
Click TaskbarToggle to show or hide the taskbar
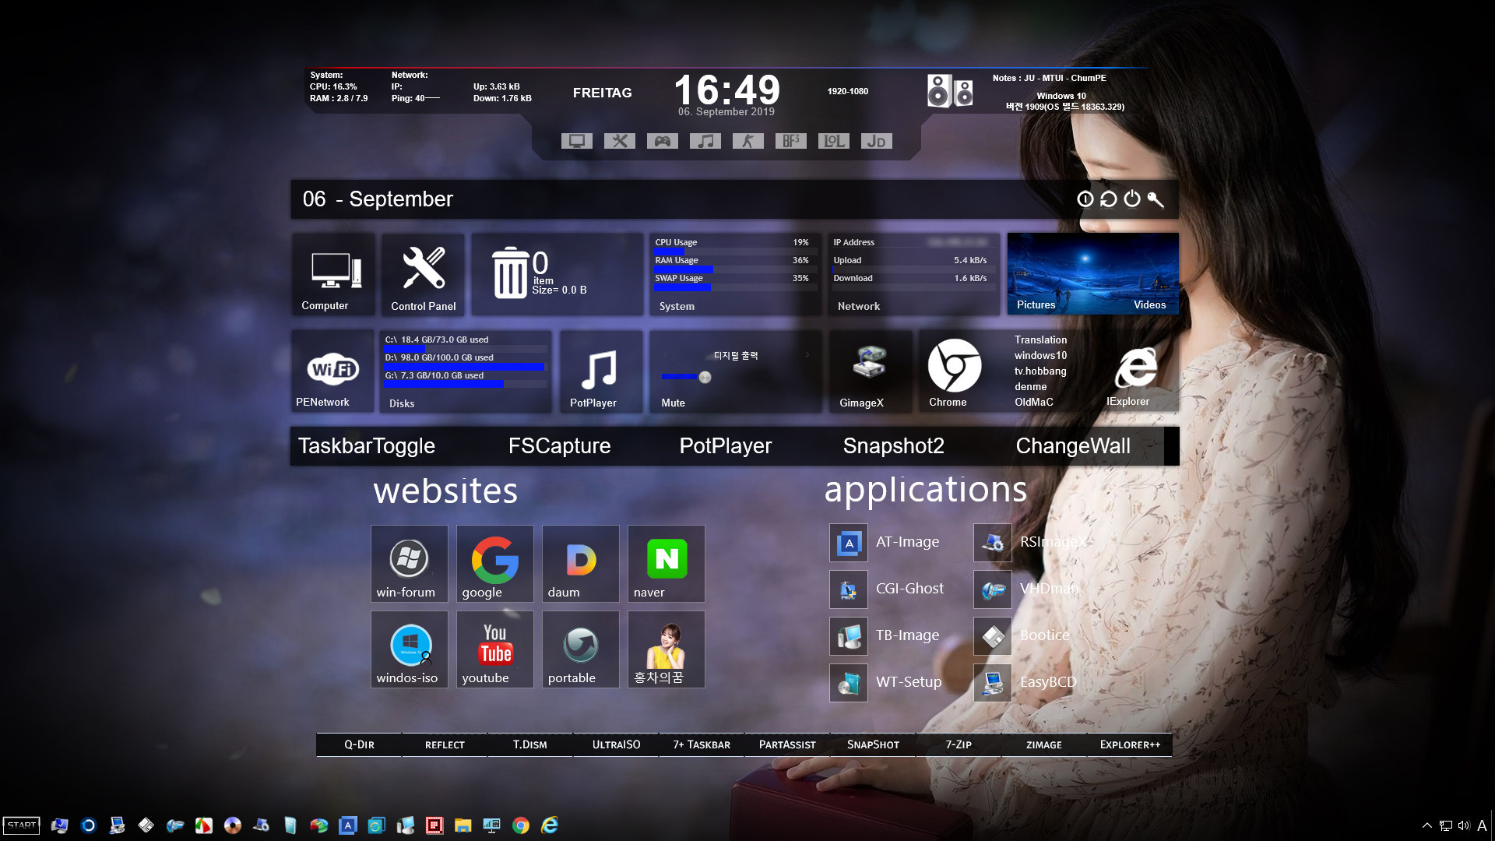pos(367,445)
